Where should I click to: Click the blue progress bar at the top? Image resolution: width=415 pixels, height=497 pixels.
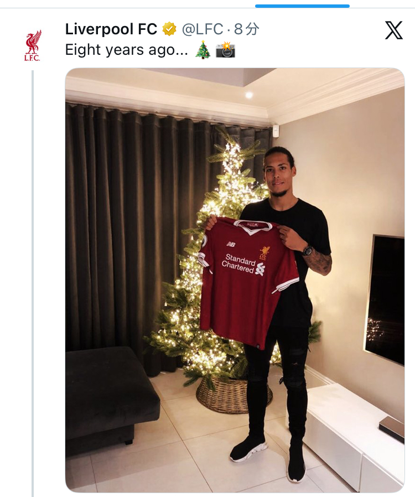pos(302,6)
